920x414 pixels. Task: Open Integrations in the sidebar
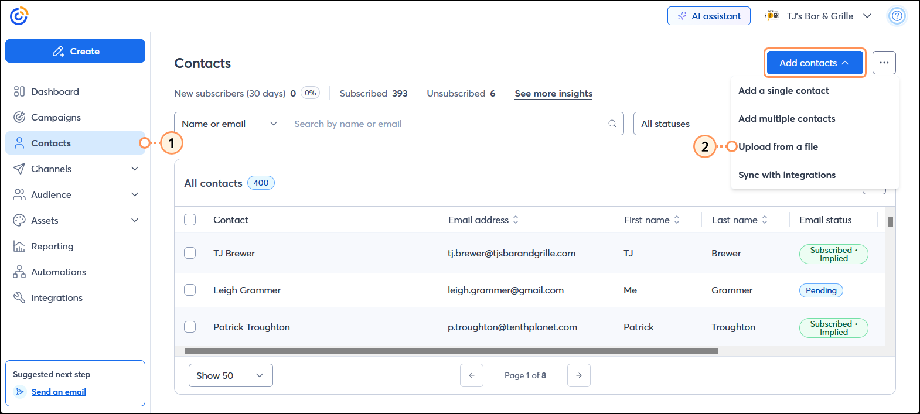(75, 297)
